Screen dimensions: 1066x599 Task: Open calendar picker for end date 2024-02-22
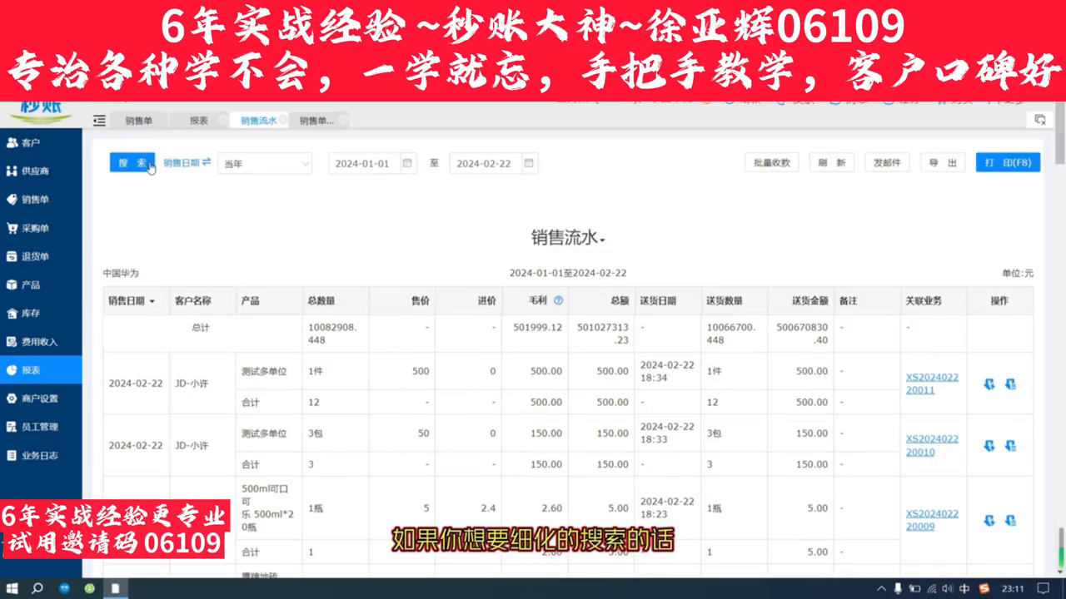pyautogui.click(x=528, y=163)
